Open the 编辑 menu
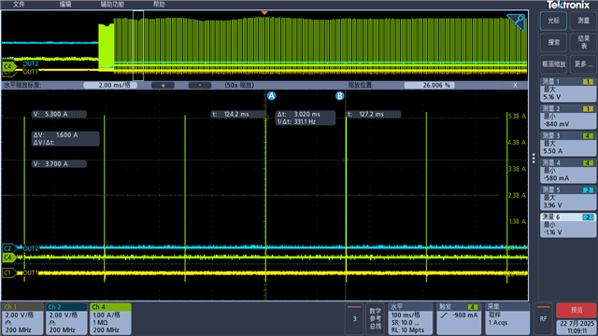 coord(65,4)
